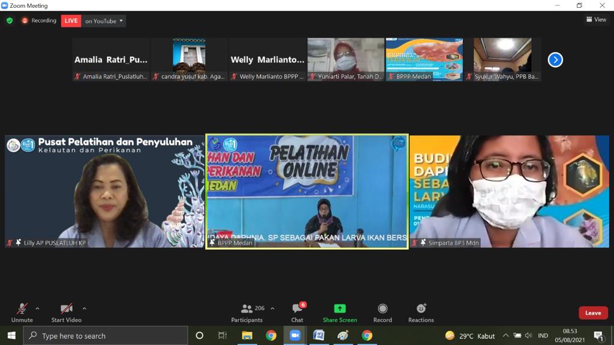
Task: Expand the caret next to Participants
Action: point(273,308)
